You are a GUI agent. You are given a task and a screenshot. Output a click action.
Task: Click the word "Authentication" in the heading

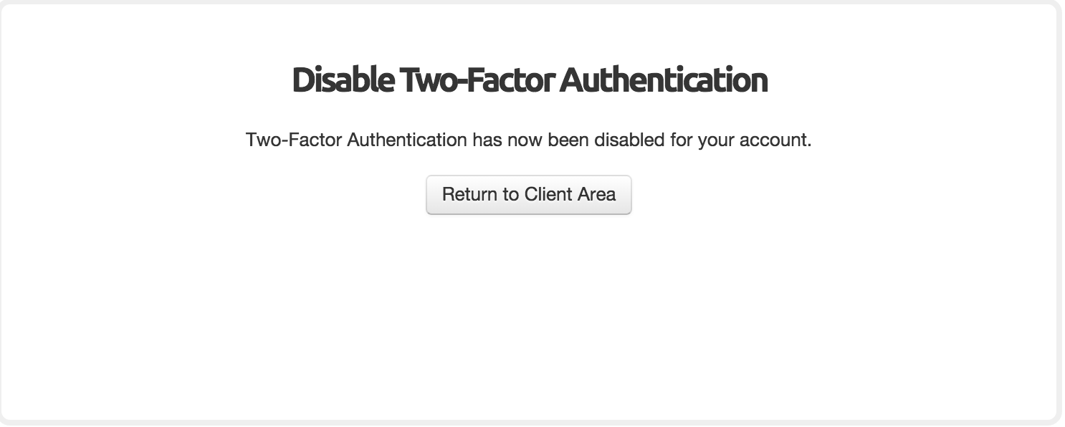[x=664, y=80]
